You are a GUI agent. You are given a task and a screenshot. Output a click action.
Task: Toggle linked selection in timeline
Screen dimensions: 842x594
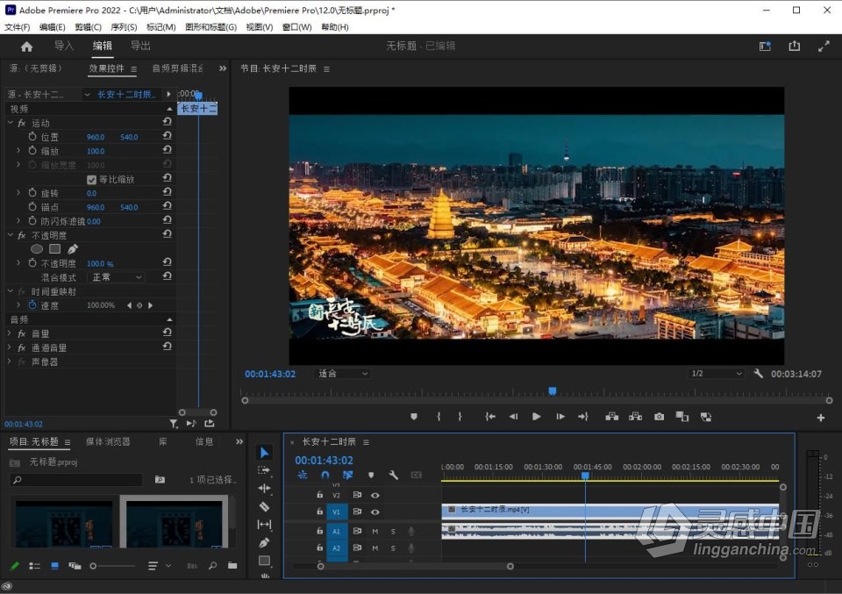[x=347, y=476]
